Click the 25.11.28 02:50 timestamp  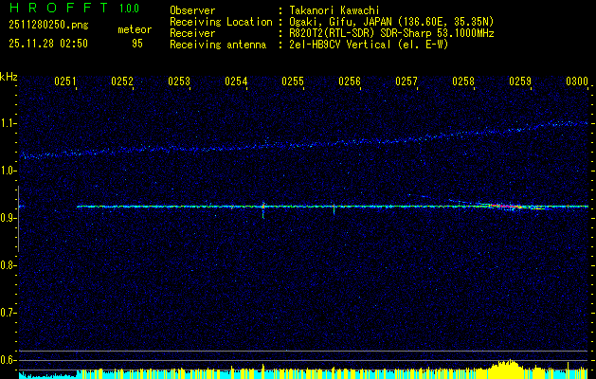point(47,44)
